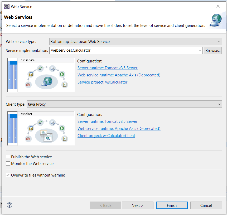The height and width of the screenshot is (215, 227).
Task: Open the Web service type dropdown
Action: [x=136, y=41]
